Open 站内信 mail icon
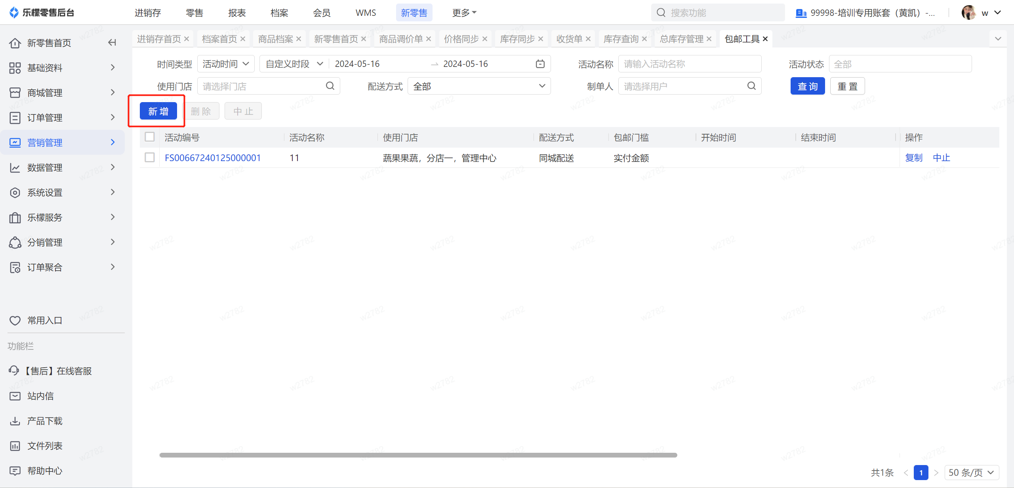The height and width of the screenshot is (488, 1014). [x=15, y=396]
